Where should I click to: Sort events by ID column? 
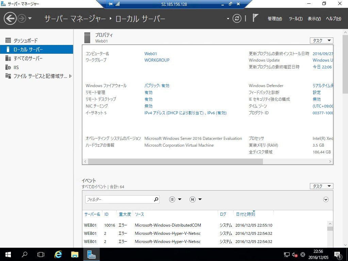coord(106,214)
